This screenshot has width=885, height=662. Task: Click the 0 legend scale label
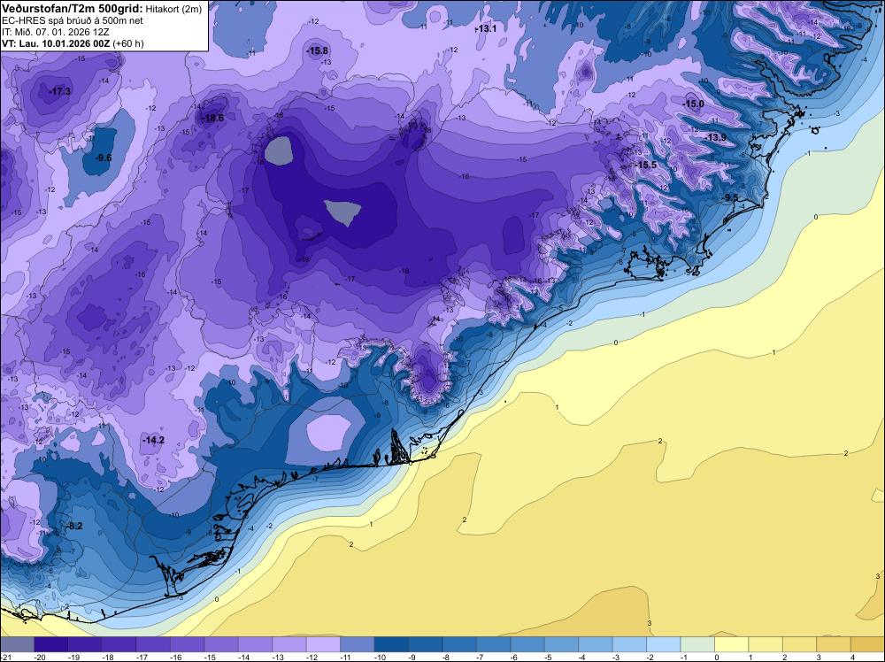[716, 658]
